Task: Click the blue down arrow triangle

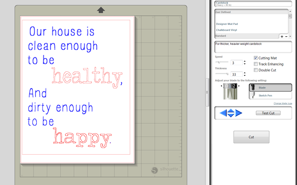Action: 231,115
